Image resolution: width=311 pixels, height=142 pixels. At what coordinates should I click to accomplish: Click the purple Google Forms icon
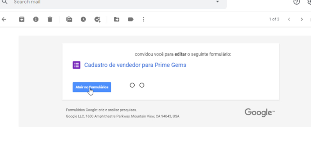click(x=76, y=65)
